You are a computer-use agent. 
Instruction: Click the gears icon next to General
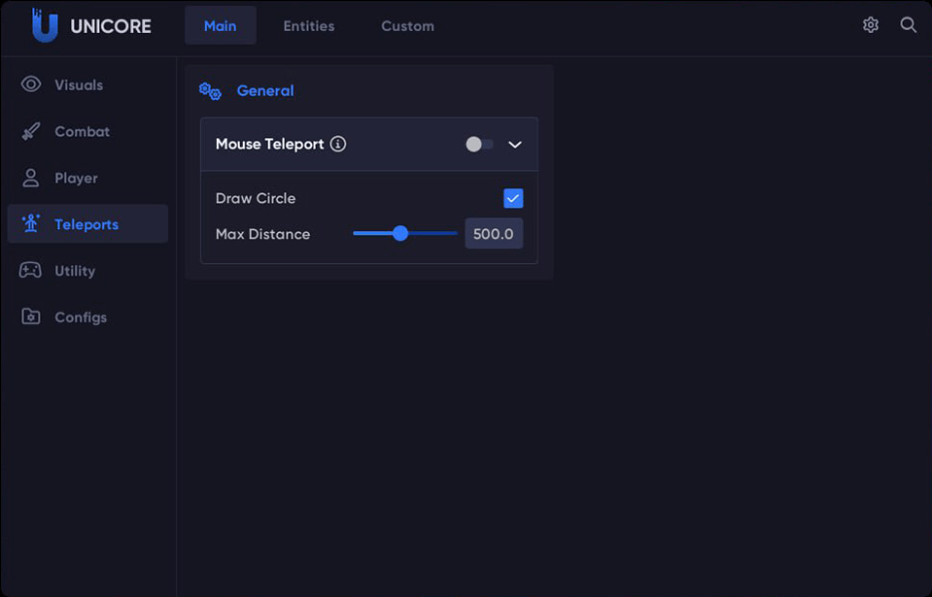(210, 90)
